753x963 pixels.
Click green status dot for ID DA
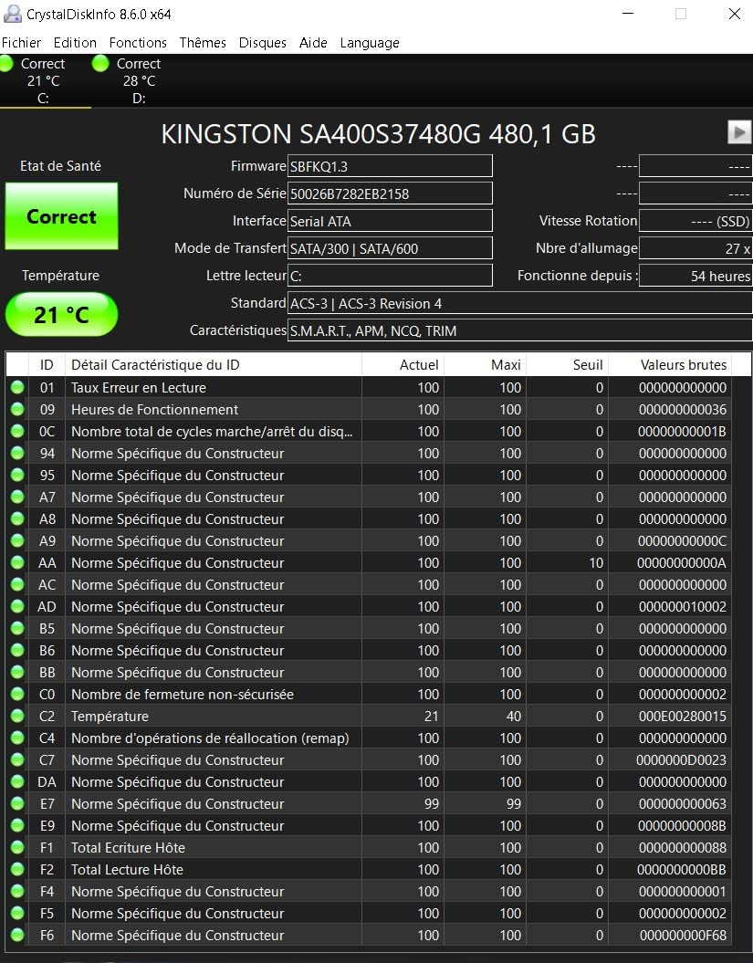17,782
